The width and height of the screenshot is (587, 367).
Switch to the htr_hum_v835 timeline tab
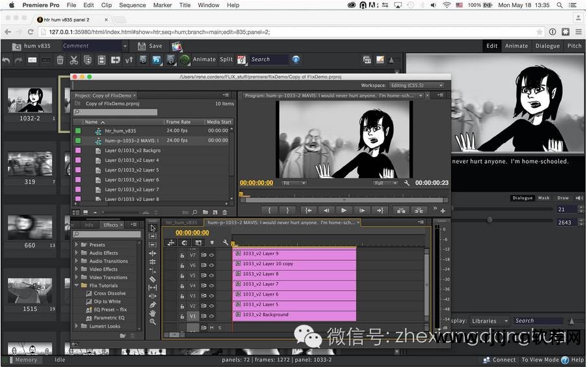(x=181, y=222)
